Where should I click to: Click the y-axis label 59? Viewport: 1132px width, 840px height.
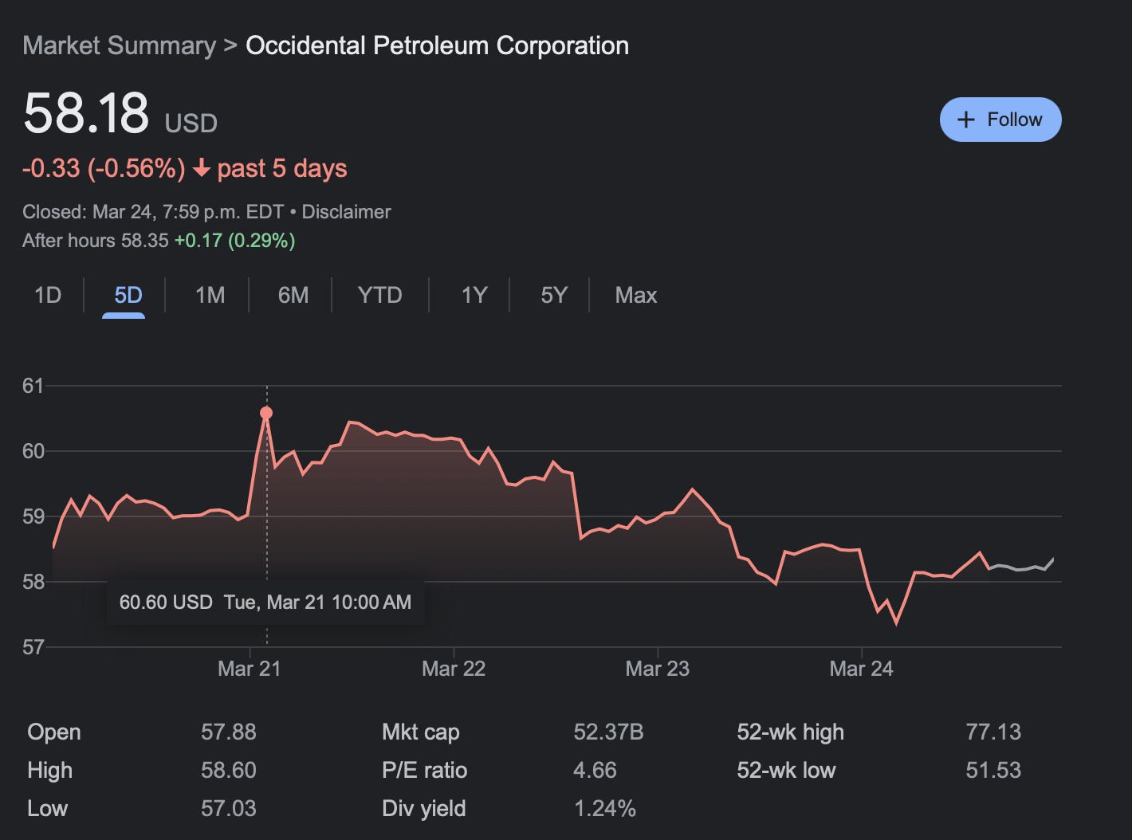(x=33, y=516)
